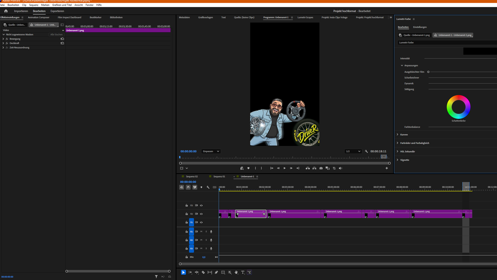Click the Home icon

[6, 11]
